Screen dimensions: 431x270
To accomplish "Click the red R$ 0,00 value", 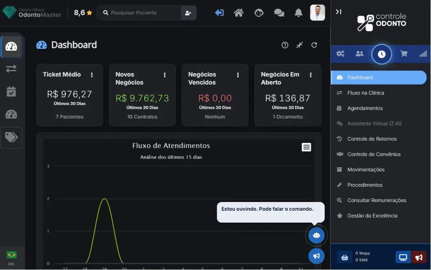I will (215, 98).
